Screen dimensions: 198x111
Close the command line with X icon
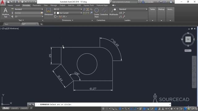(30, 105)
